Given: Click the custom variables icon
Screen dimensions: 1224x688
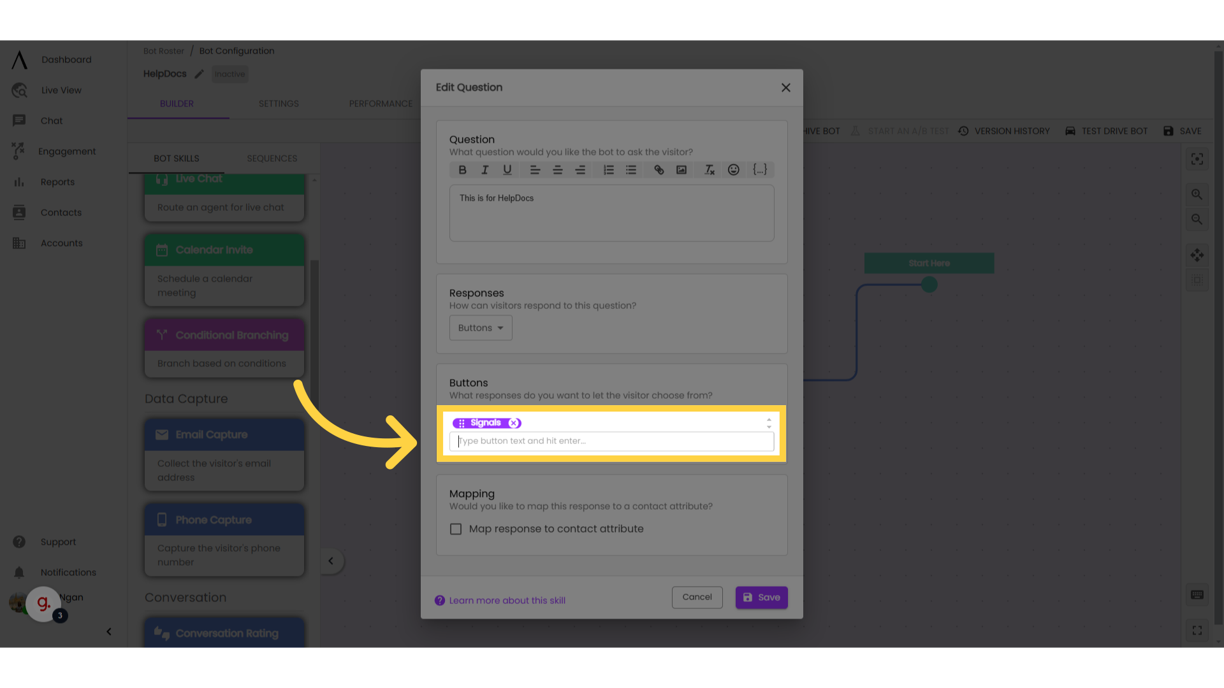Looking at the screenshot, I should (x=759, y=169).
